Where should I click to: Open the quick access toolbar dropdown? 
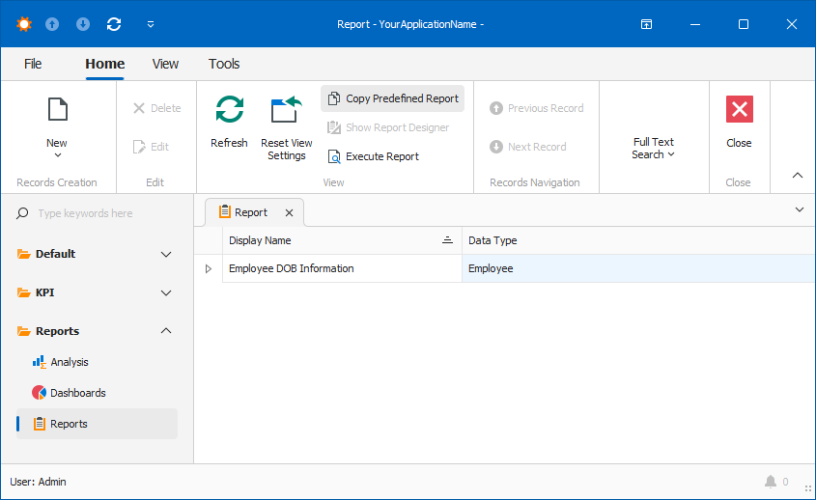tap(151, 24)
